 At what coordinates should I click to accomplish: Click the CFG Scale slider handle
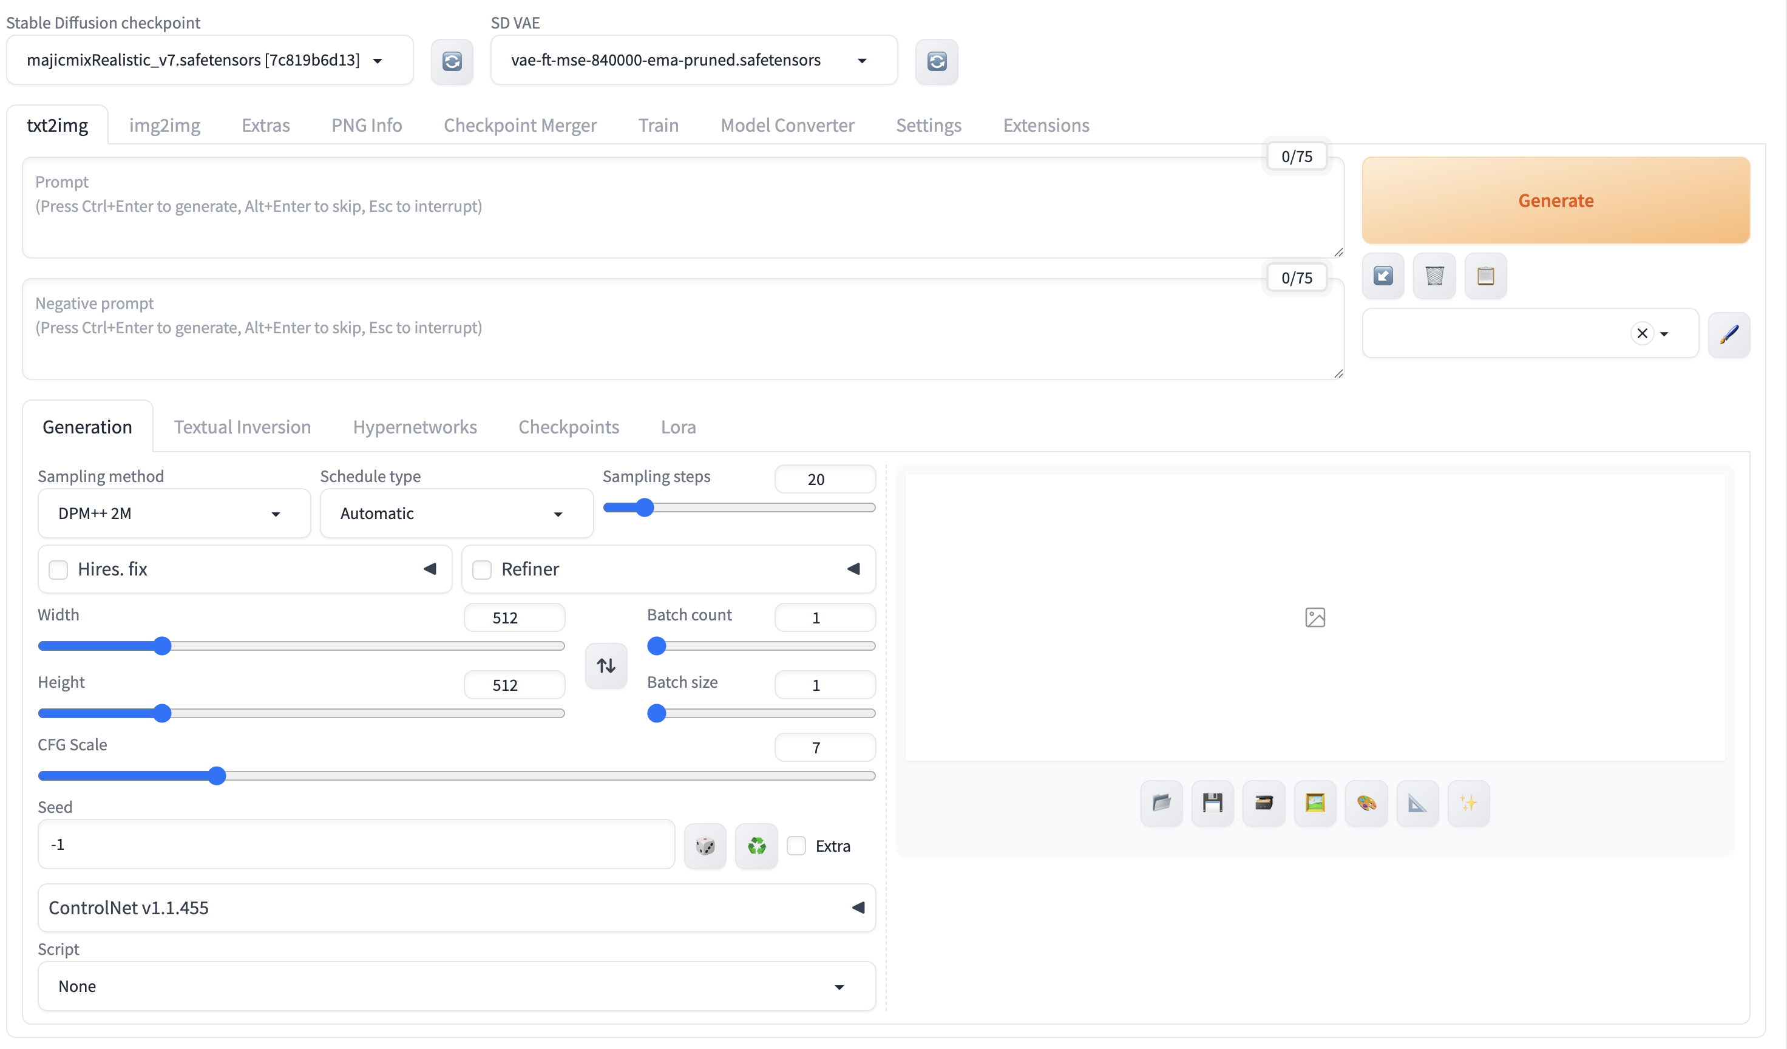pyautogui.click(x=217, y=776)
